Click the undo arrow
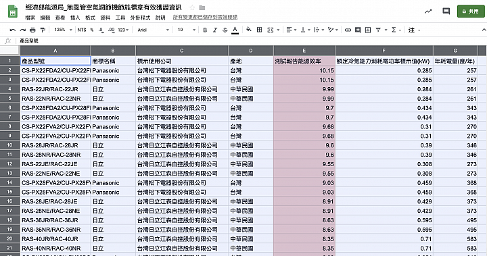Viewport: 487px width, 256px height. (x=13, y=30)
